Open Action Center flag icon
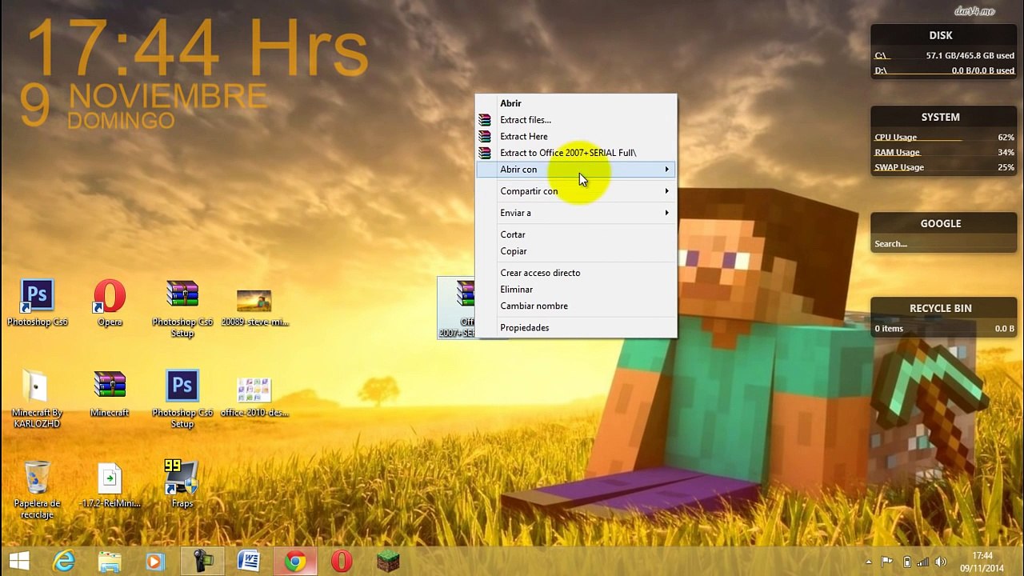Screen dimensions: 1024x576 tap(887, 562)
